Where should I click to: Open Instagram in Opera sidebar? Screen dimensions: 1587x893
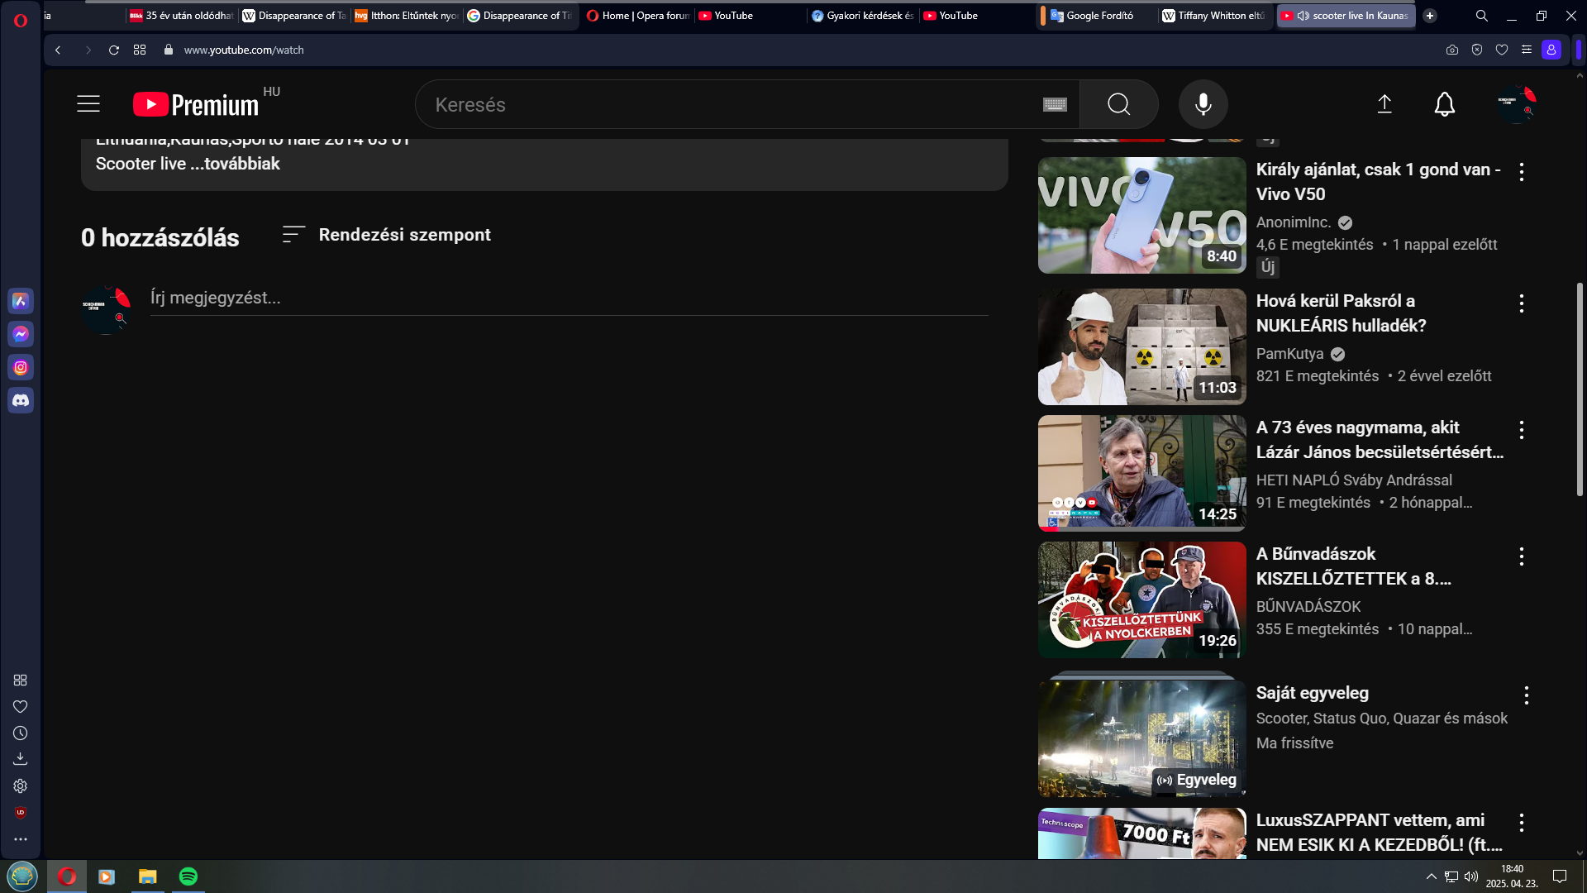[21, 367]
